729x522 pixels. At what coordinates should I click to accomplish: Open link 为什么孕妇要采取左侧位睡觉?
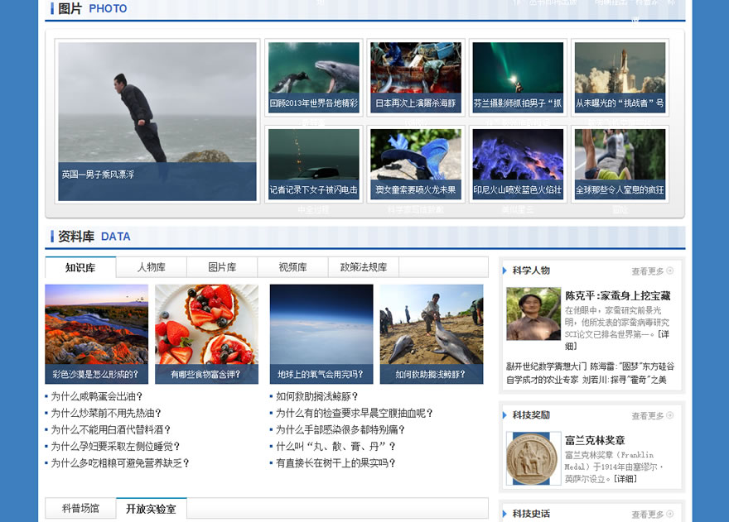tap(115, 446)
